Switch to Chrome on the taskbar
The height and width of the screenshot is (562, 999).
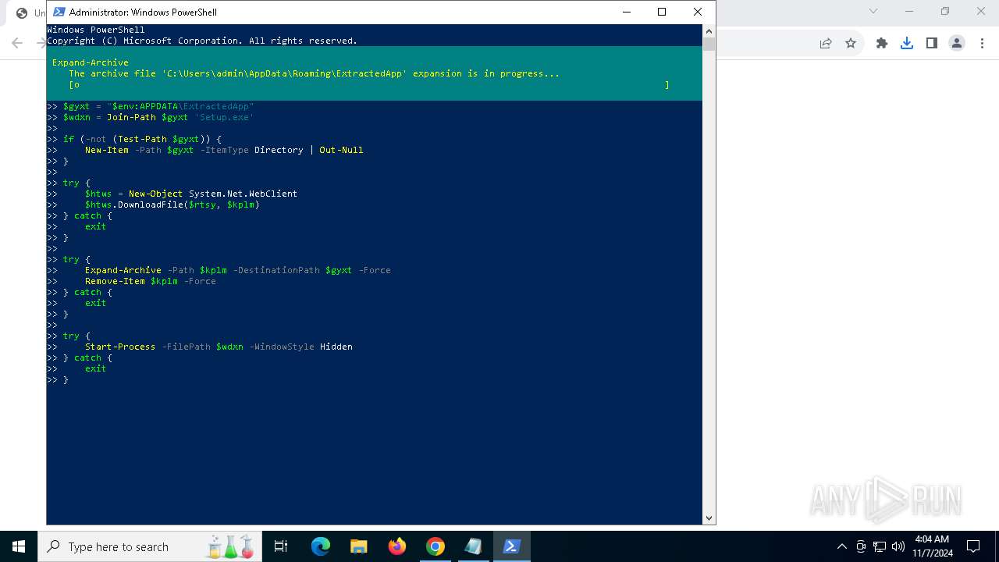pyautogui.click(x=436, y=546)
